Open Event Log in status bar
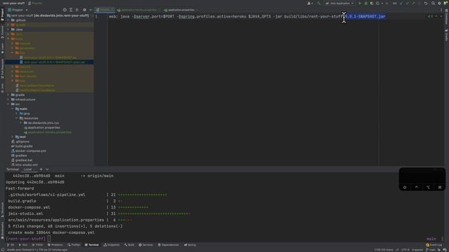The width and height of the screenshot is (449, 252). click(x=434, y=245)
